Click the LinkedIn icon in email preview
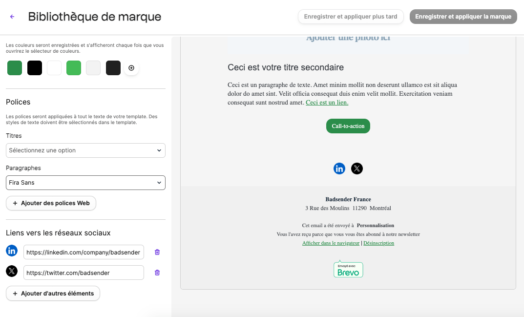 click(x=339, y=169)
